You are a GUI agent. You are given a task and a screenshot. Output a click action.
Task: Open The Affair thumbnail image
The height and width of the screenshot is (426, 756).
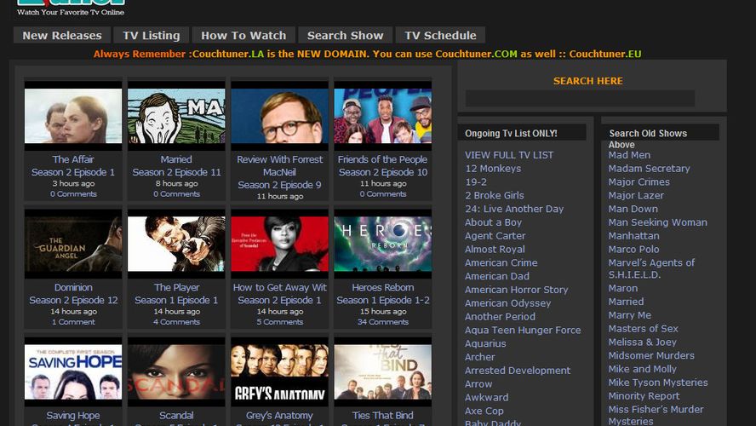[x=73, y=116]
